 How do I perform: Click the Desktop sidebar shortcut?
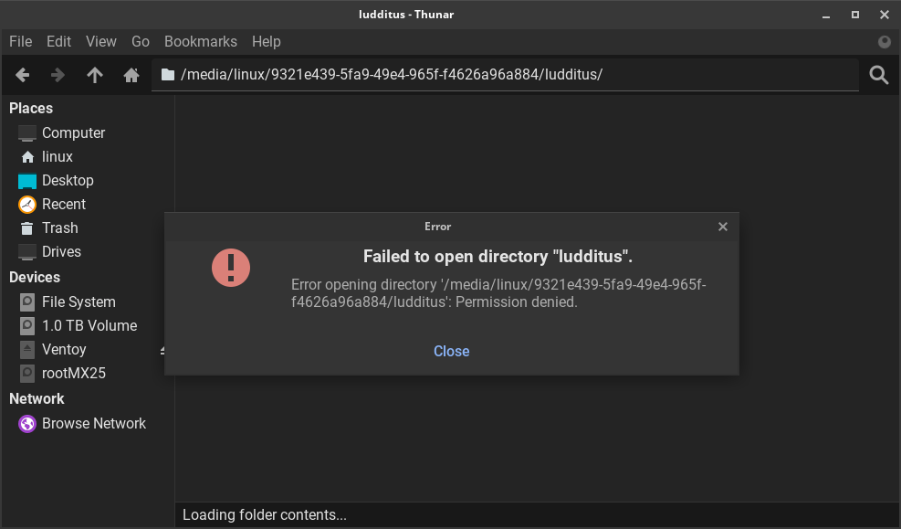pos(67,180)
